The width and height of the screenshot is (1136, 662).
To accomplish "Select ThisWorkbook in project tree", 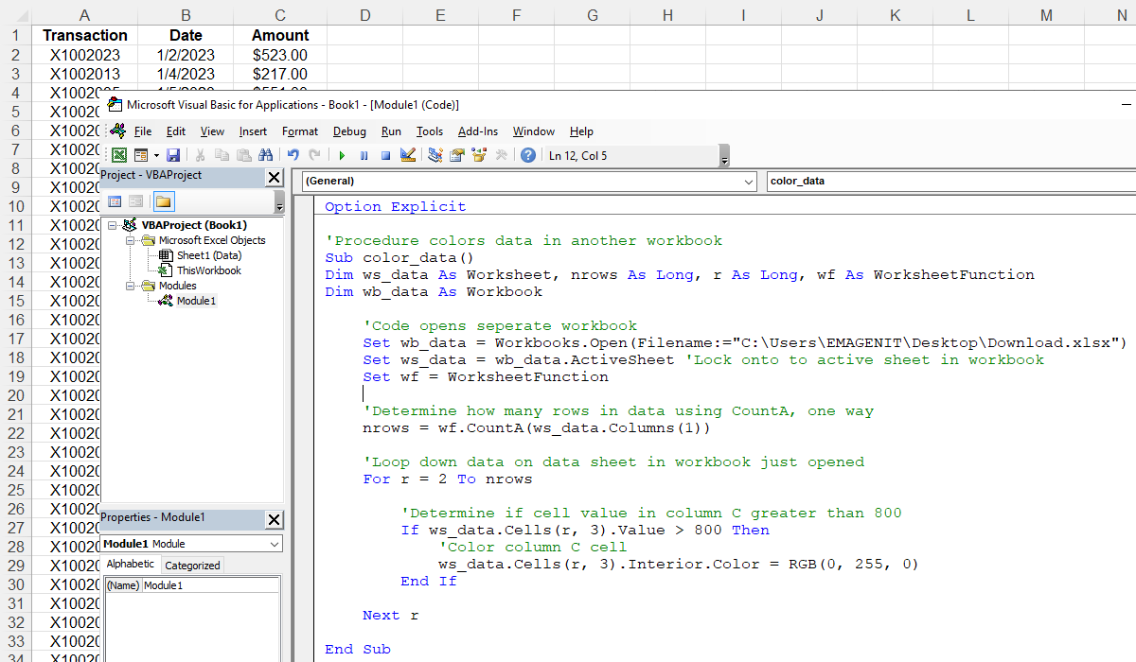I will (x=209, y=270).
